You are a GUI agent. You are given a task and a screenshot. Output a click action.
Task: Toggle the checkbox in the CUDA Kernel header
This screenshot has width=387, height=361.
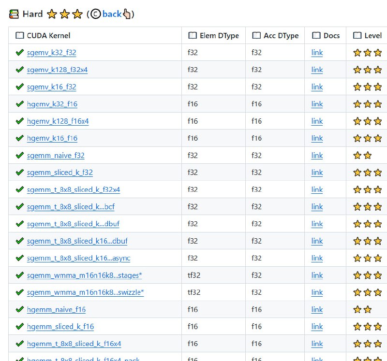[x=20, y=35]
